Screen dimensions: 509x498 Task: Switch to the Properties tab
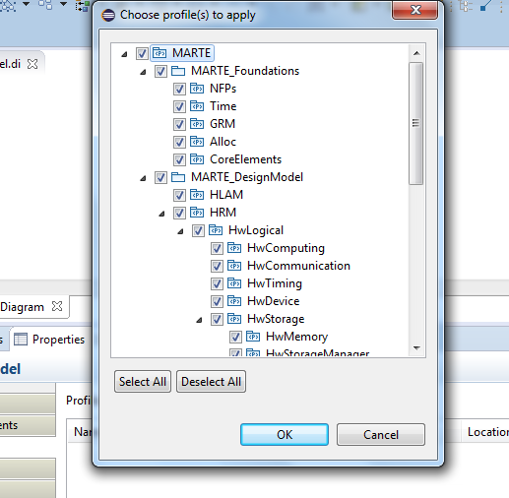[x=49, y=340]
